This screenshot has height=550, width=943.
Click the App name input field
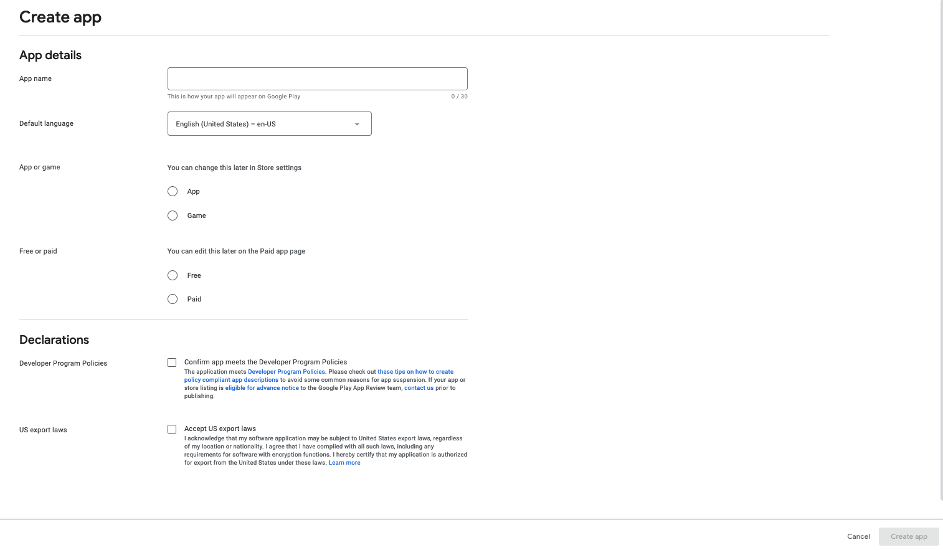317,78
